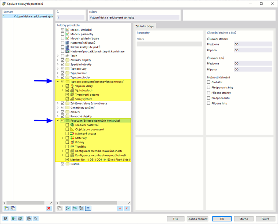
Task: Expand the Terén tree node
Action: click(x=58, y=56)
